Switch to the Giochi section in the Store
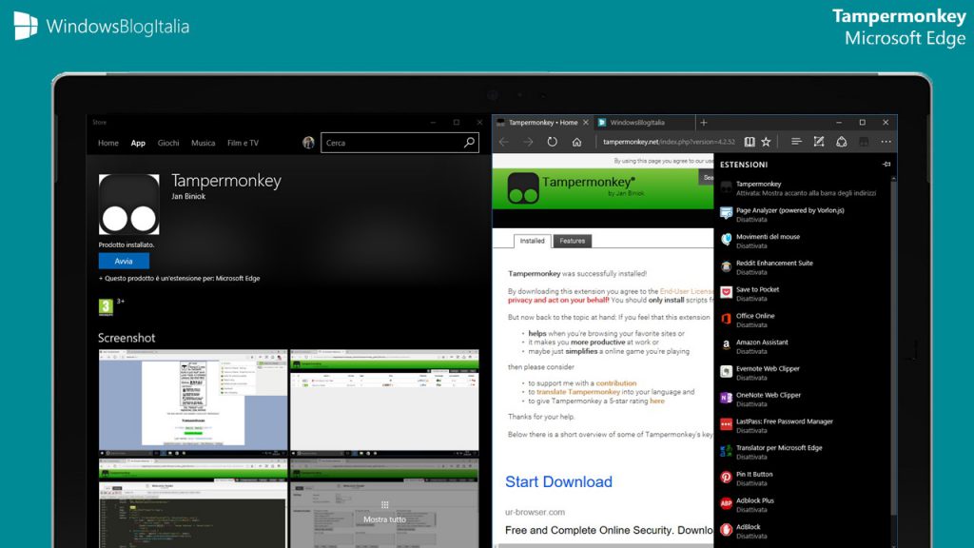 click(x=168, y=143)
